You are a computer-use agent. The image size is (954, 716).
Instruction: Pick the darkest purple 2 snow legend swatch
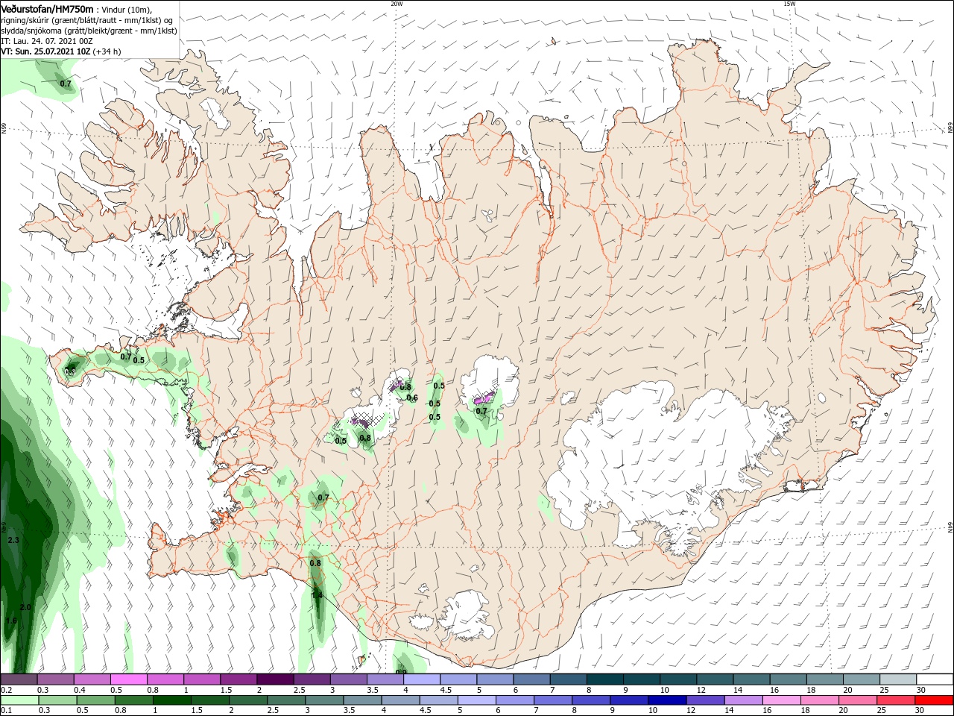point(275,679)
